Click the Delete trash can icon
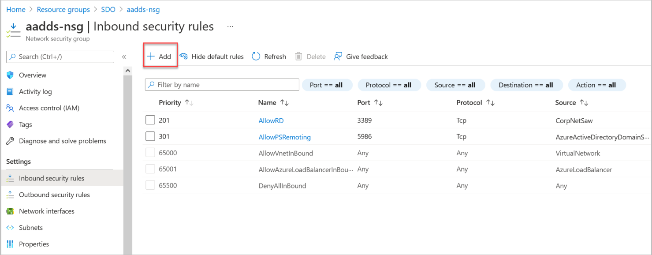Screen dimensions: 652x255 [x=298, y=56]
